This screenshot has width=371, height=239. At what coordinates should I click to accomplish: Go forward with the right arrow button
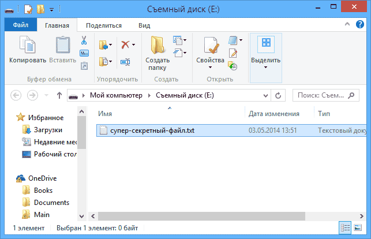point(32,95)
